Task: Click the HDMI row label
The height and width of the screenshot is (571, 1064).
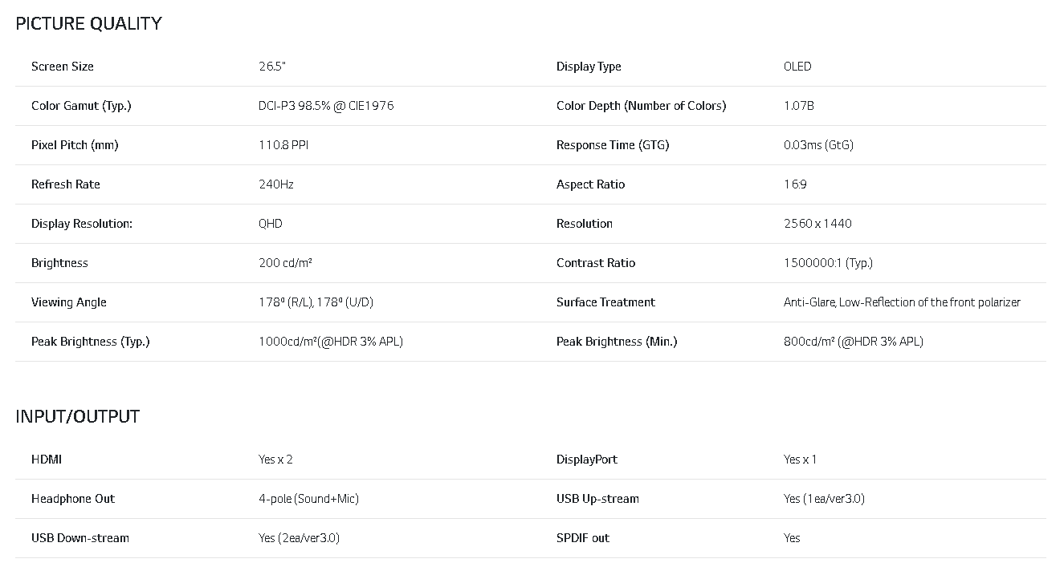Action: point(47,460)
